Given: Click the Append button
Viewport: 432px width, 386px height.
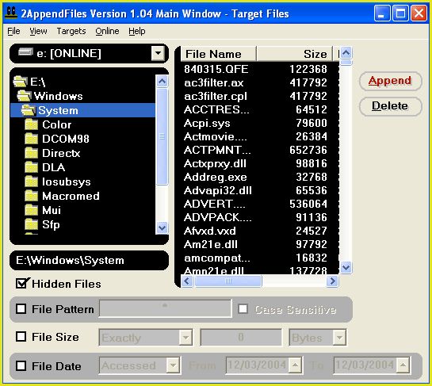Looking at the screenshot, I should [391, 81].
